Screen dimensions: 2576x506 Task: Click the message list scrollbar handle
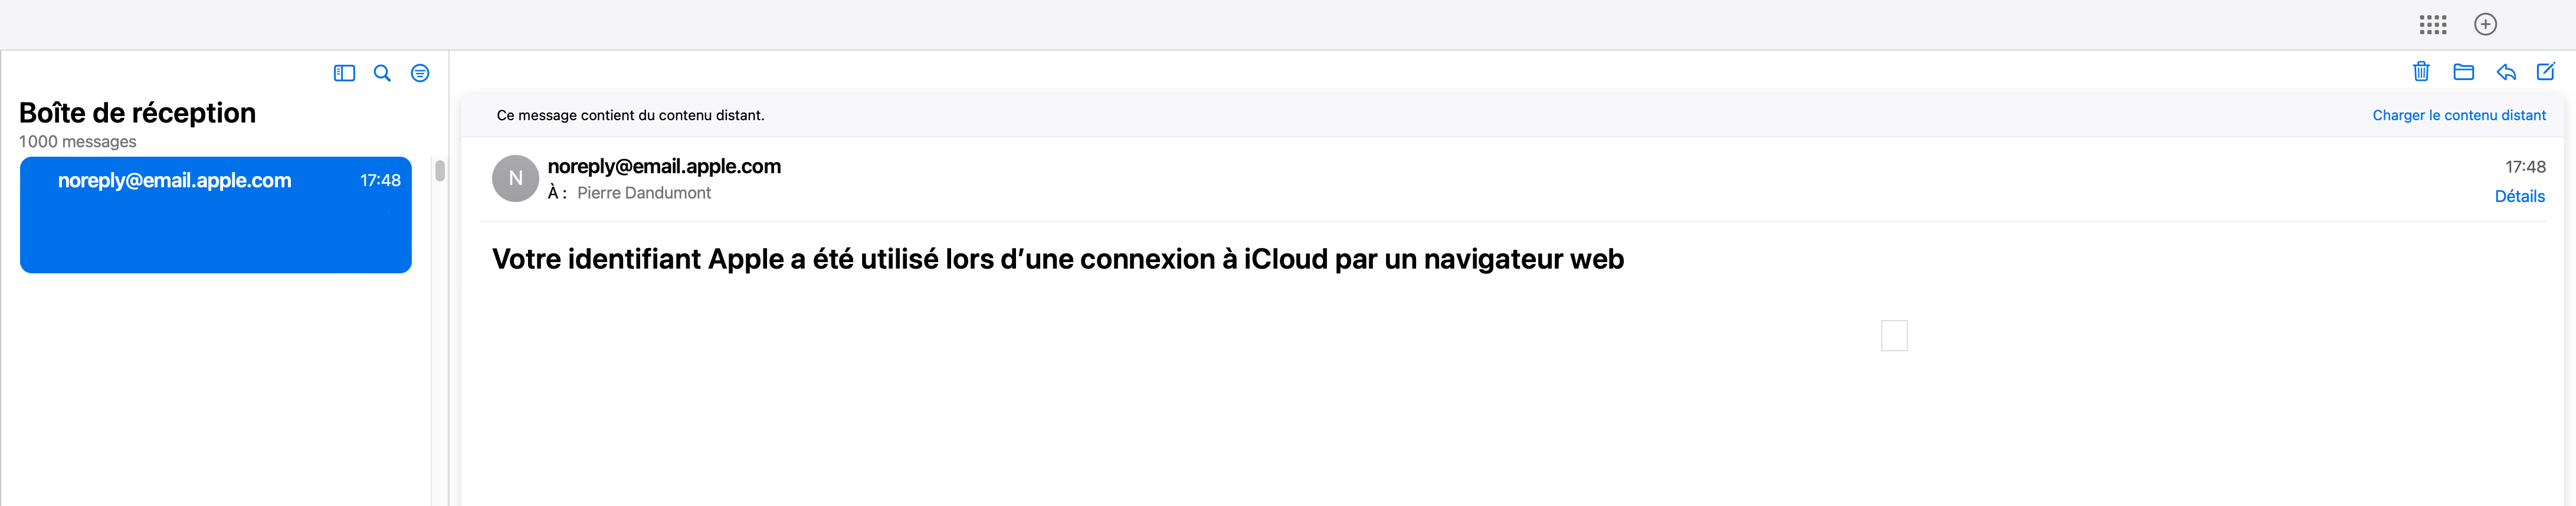tap(440, 171)
